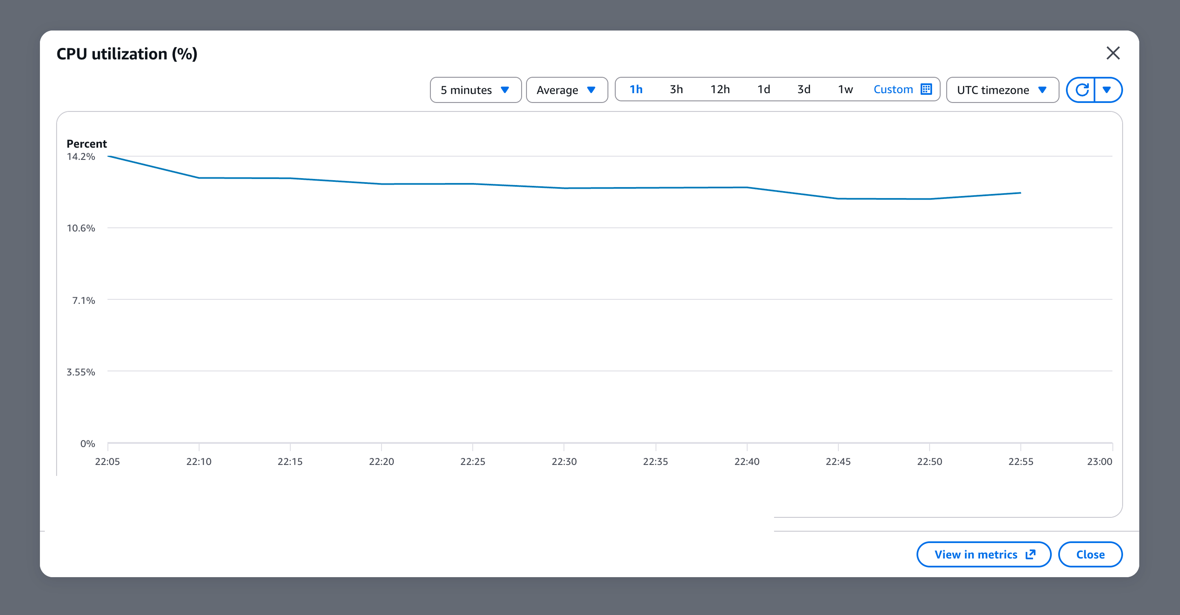Click the 22:20 time axis label
The image size is (1180, 615).
click(x=382, y=461)
